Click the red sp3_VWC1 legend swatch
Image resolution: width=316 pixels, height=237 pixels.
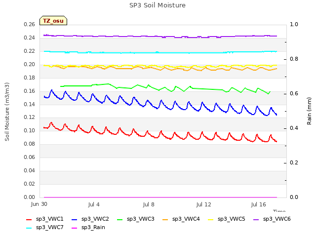tap(29, 219)
